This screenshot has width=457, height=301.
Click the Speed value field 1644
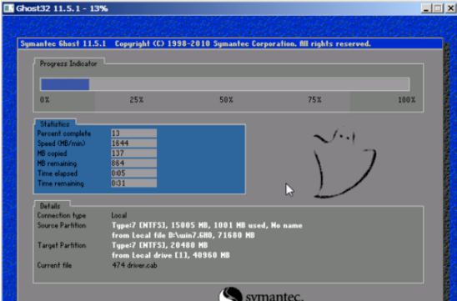pos(133,143)
